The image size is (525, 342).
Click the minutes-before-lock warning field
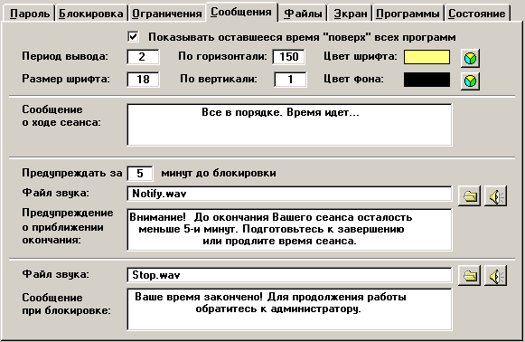[x=140, y=174]
